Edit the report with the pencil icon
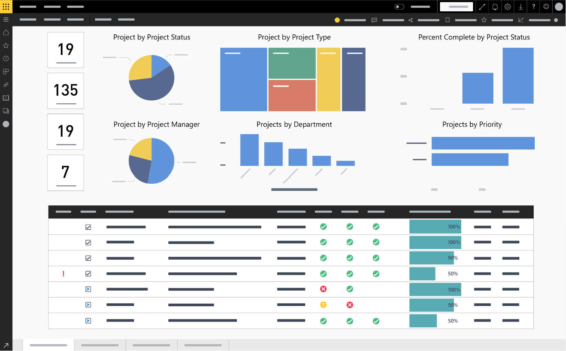The height and width of the screenshot is (351, 566). coord(482,7)
